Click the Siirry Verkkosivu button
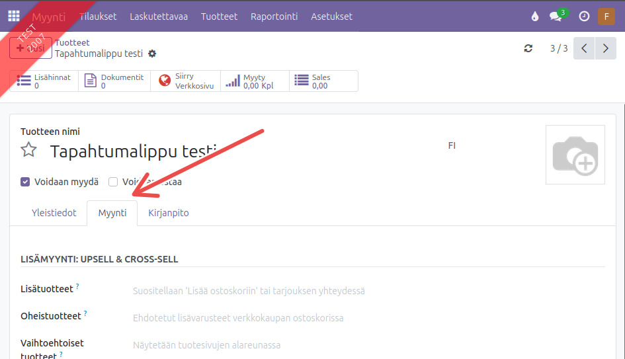625x359 pixels. click(186, 81)
